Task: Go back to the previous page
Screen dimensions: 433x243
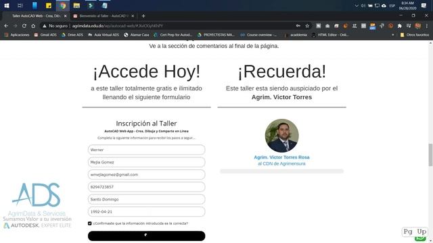Action: click(x=6, y=26)
